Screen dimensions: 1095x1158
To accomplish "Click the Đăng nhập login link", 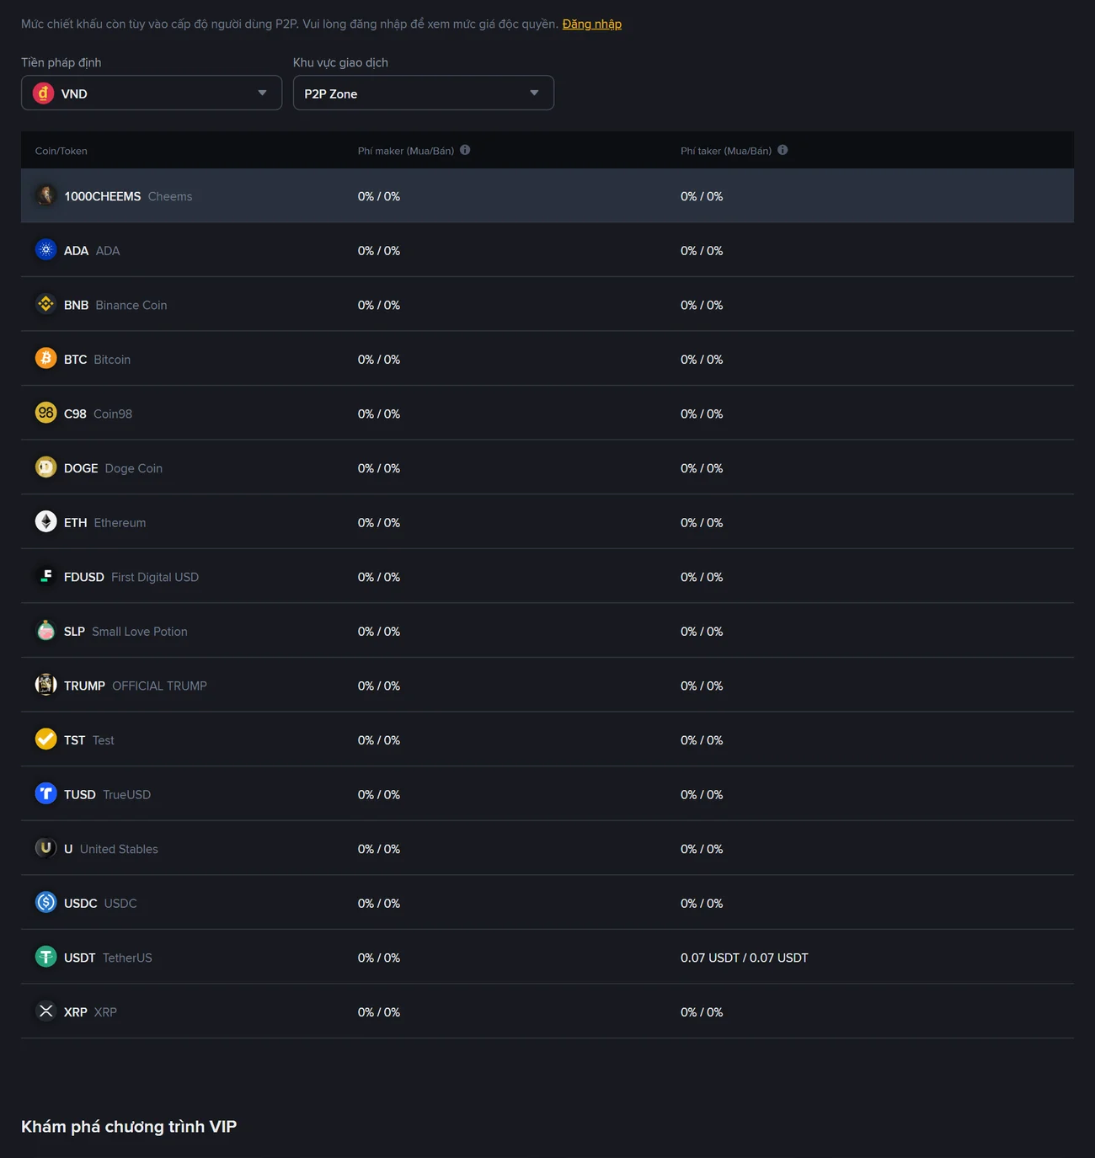I will pyautogui.click(x=592, y=24).
